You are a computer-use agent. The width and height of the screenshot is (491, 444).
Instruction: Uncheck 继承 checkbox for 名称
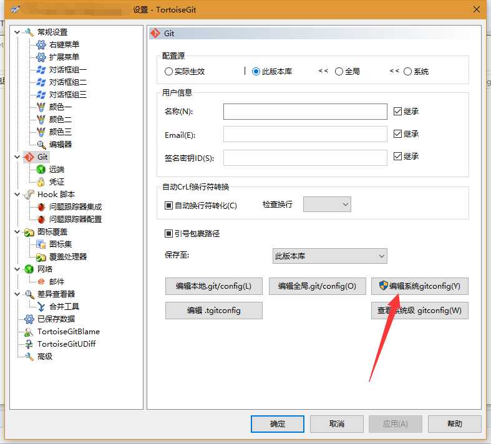pos(397,112)
